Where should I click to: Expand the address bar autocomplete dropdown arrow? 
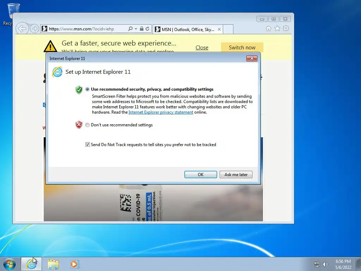point(136,29)
